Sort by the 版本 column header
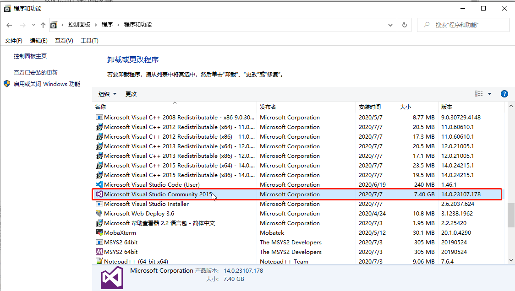 pyautogui.click(x=471, y=107)
